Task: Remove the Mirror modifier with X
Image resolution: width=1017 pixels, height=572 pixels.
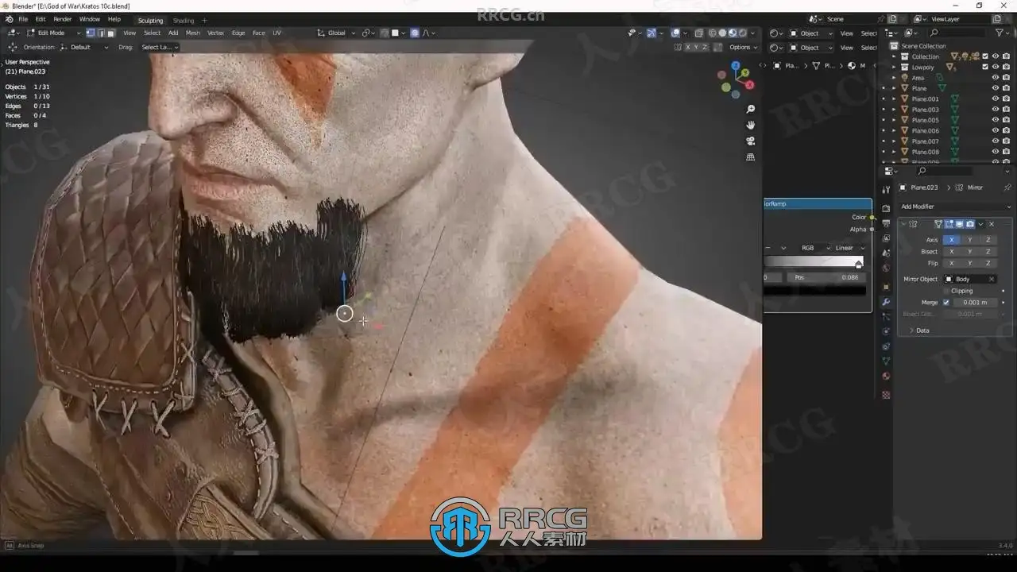Action: click(x=991, y=224)
